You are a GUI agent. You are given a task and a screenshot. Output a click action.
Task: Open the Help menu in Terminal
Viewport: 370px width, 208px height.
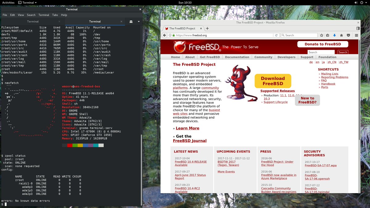(64, 15)
